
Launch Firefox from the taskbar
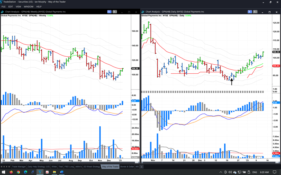[x=11, y=172]
